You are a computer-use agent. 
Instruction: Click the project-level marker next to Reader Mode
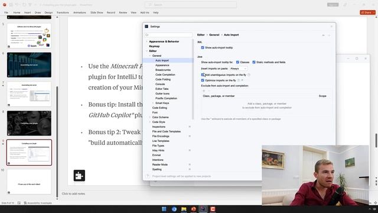click(x=190, y=164)
